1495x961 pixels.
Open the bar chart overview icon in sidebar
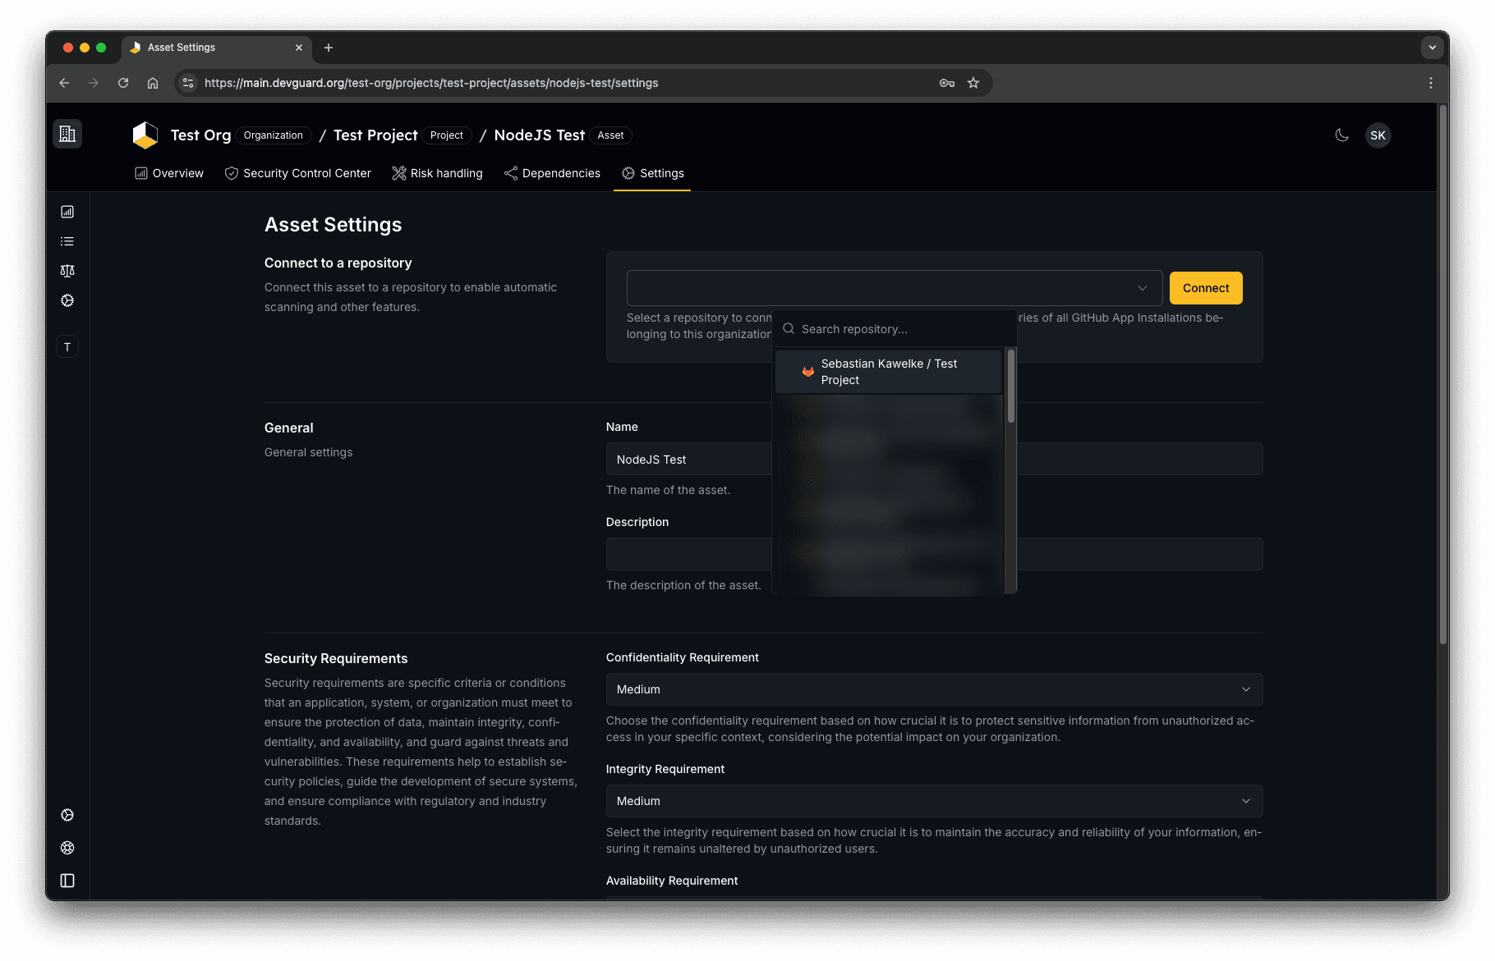tap(67, 211)
